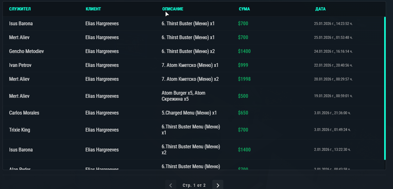The width and height of the screenshot is (393, 189).
Task: Select Gencho Metodiev employee row
Action: pyautogui.click(x=193, y=51)
